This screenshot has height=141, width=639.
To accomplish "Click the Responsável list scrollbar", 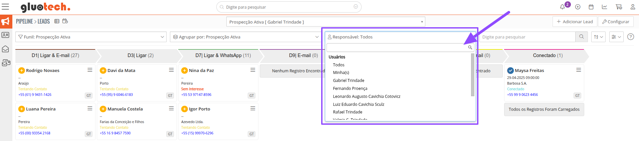I will (x=473, y=75).
